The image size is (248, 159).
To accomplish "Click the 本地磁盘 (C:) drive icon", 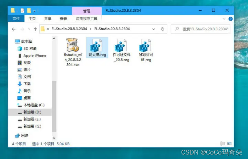I will [x=19, y=105].
